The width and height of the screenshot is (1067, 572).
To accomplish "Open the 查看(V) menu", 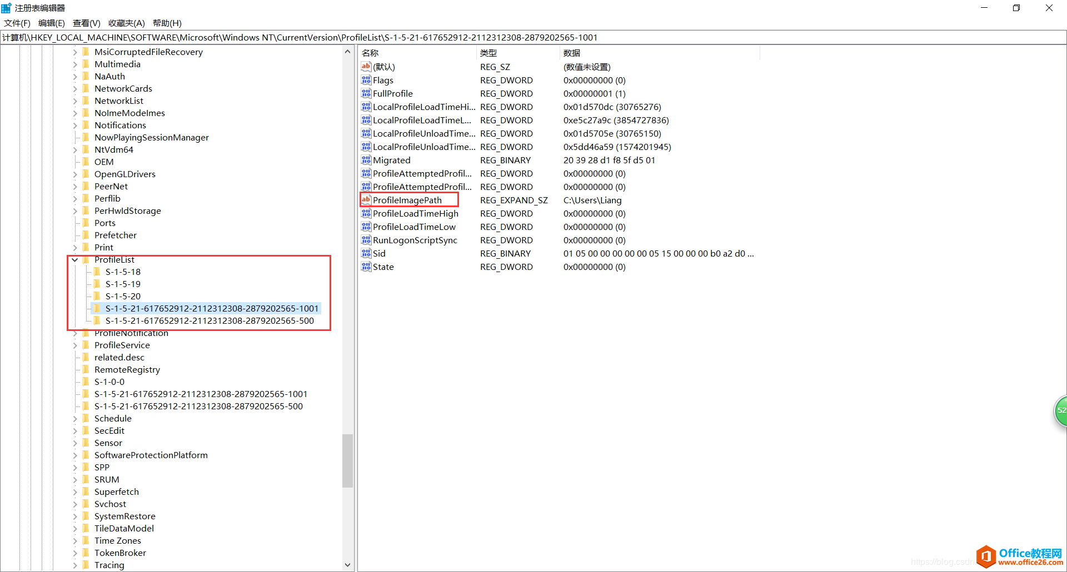I will point(87,23).
